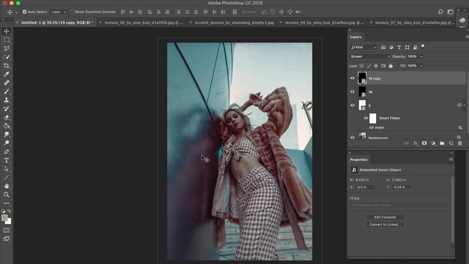Click the Layers panel tab
The width and height of the screenshot is (469, 264).
tap(356, 37)
